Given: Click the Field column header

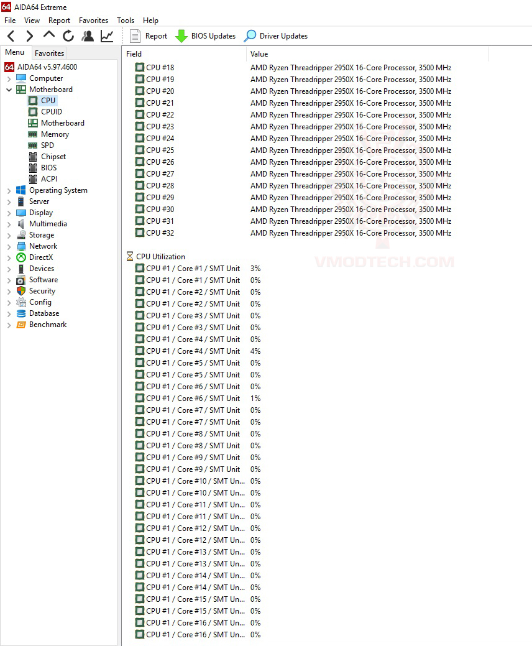Looking at the screenshot, I should 185,54.
